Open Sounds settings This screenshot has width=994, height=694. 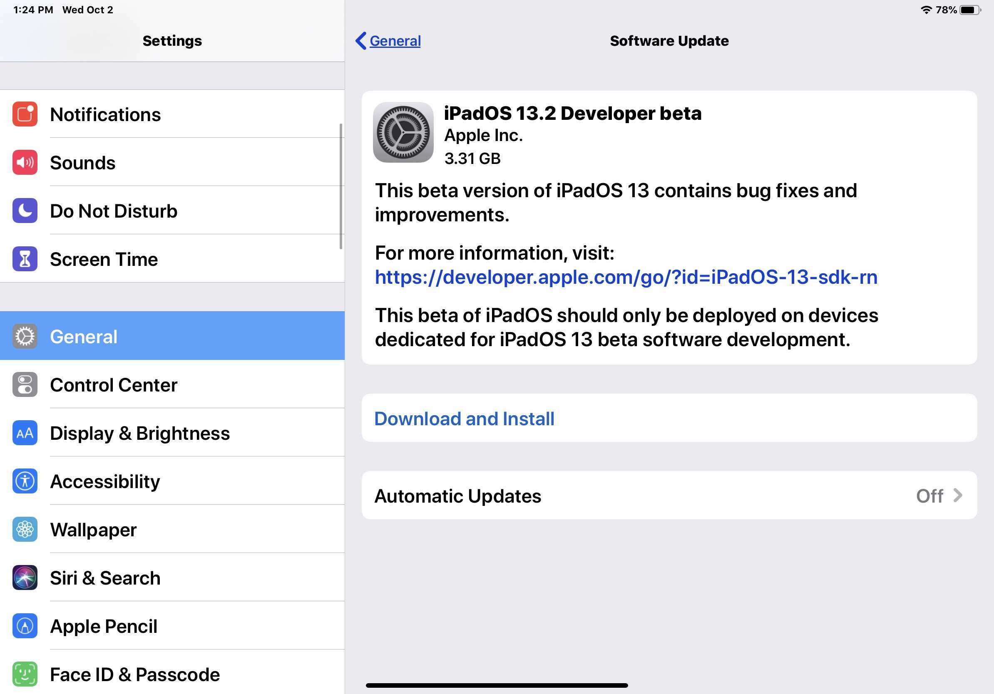(x=172, y=162)
